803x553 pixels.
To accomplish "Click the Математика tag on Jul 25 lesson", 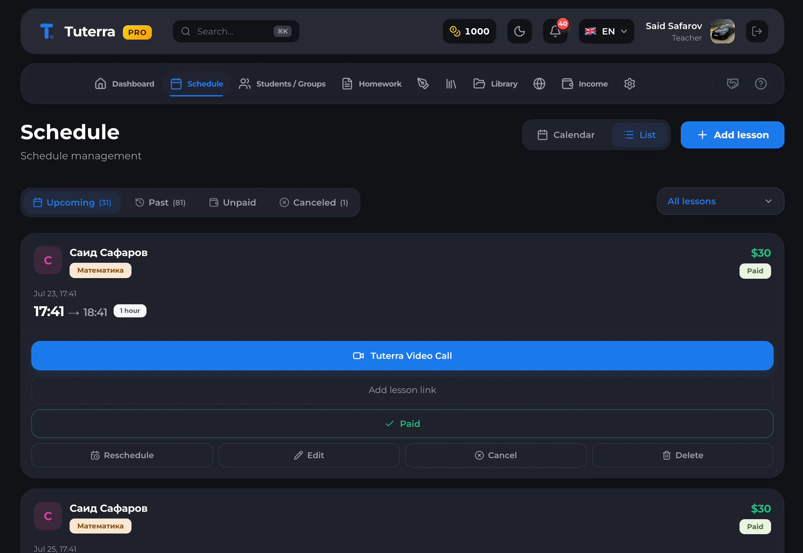I will [x=101, y=526].
